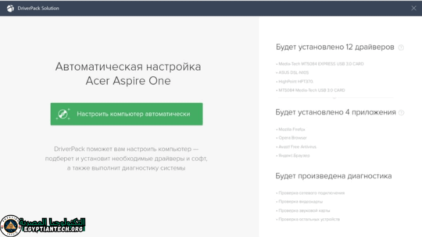This screenshot has height=237, width=422.
Task: Select the Mozilla Firefox application entry
Action: [291, 129]
